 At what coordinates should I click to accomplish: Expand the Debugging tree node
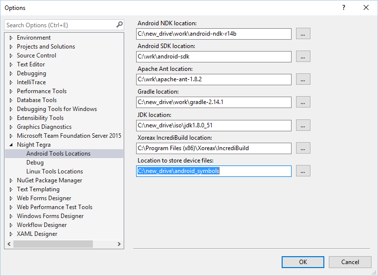(x=11, y=73)
